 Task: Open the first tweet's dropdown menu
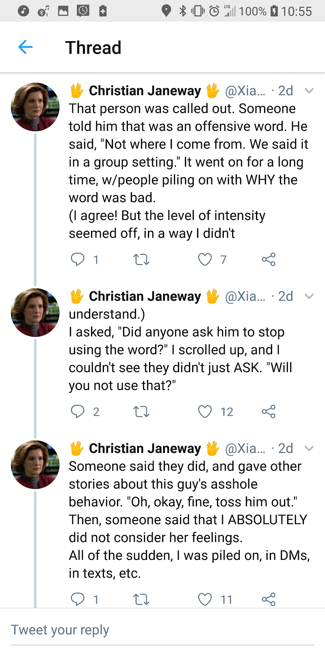tap(309, 91)
